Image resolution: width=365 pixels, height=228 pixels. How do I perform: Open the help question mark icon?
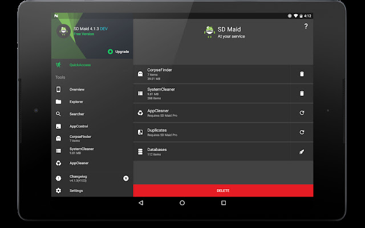(x=306, y=26)
